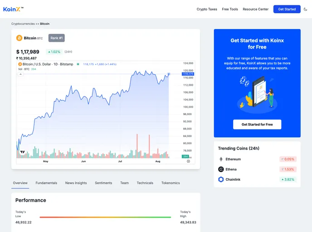Click the small Bitcoin icon in chart legend
The image size is (312, 232).
click(20, 64)
